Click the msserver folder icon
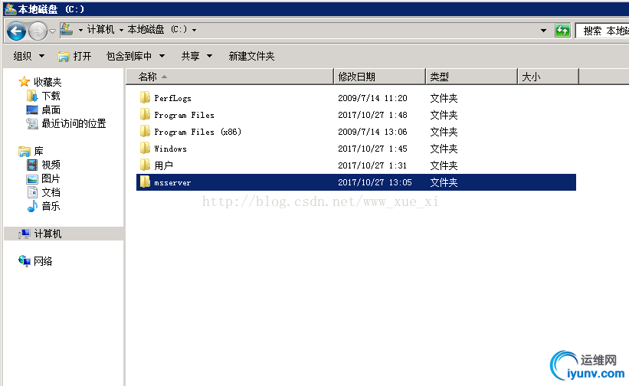The height and width of the screenshot is (386, 629). tap(145, 182)
